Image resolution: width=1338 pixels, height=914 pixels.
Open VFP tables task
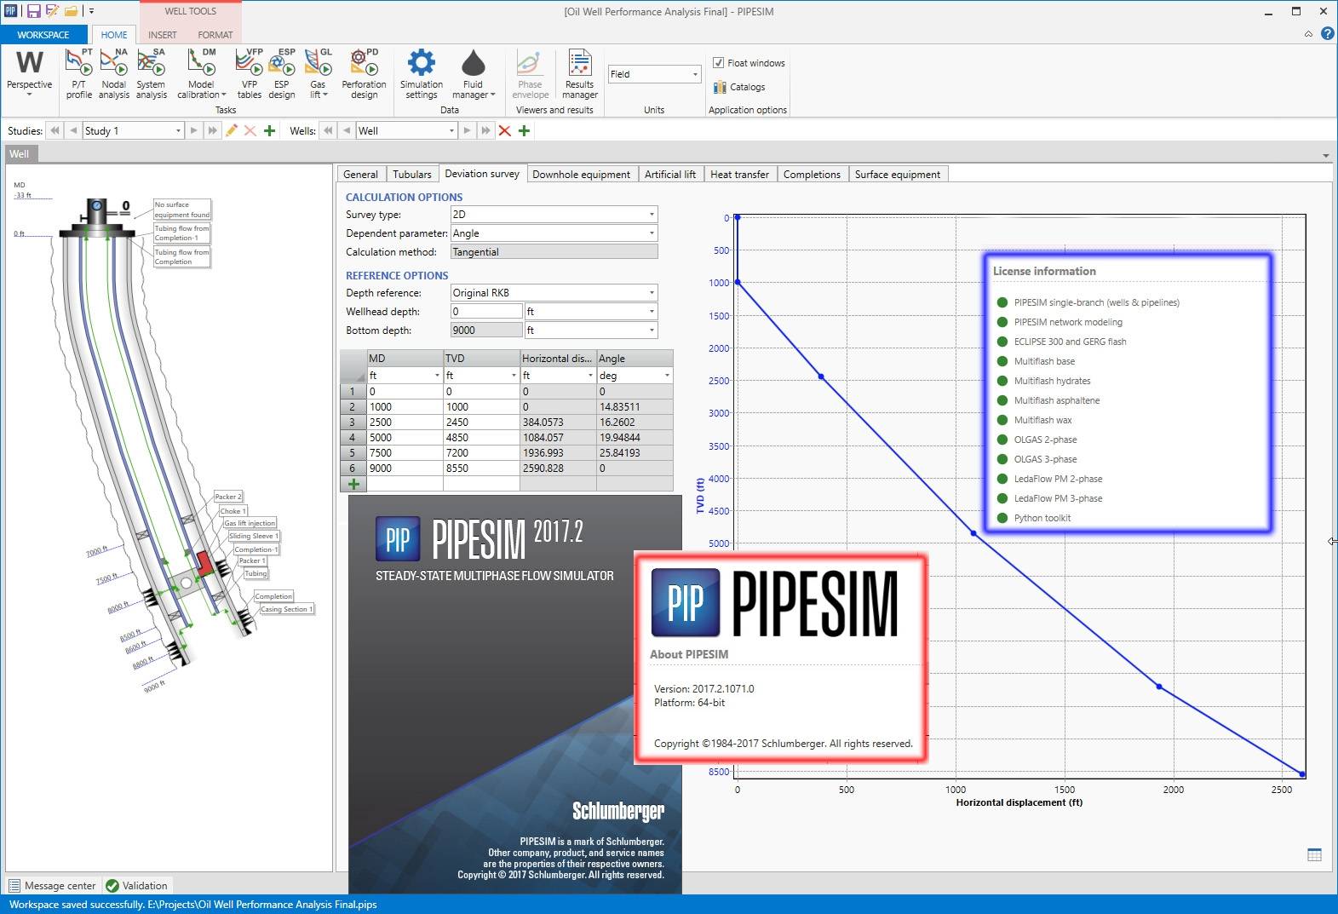[250, 74]
